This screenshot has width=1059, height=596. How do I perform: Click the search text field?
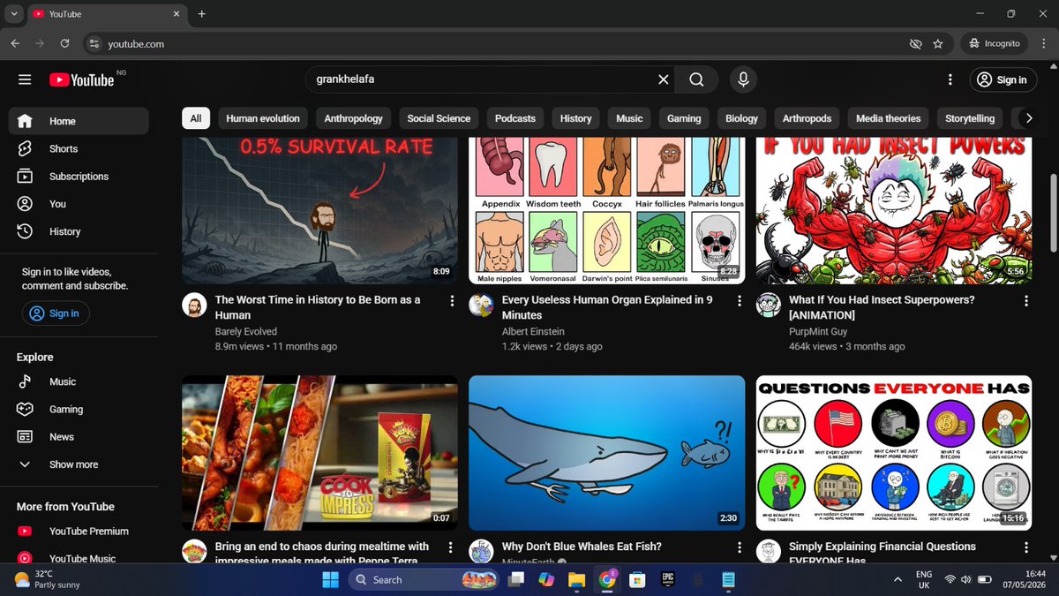(x=484, y=79)
